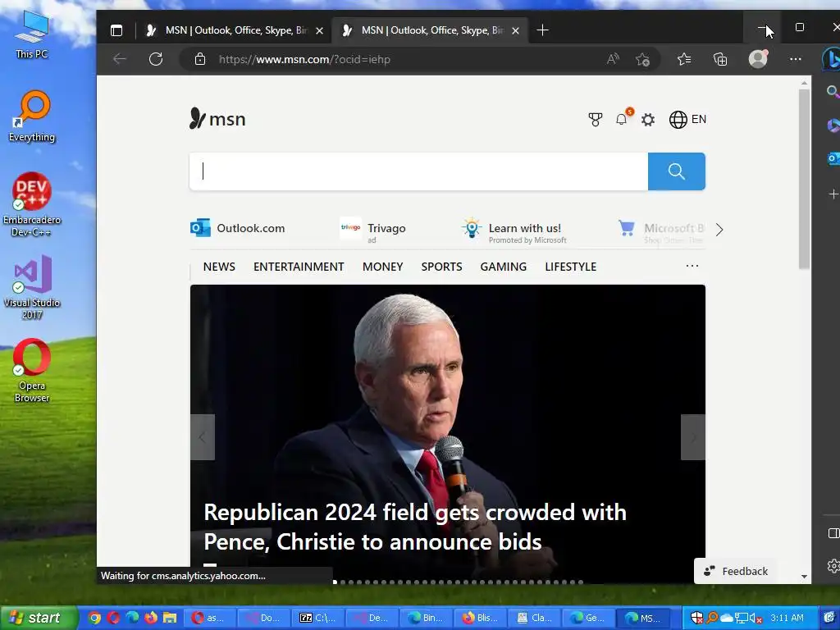840x630 pixels.
Task: Open the Bing chat sidebar icon
Action: point(832,58)
